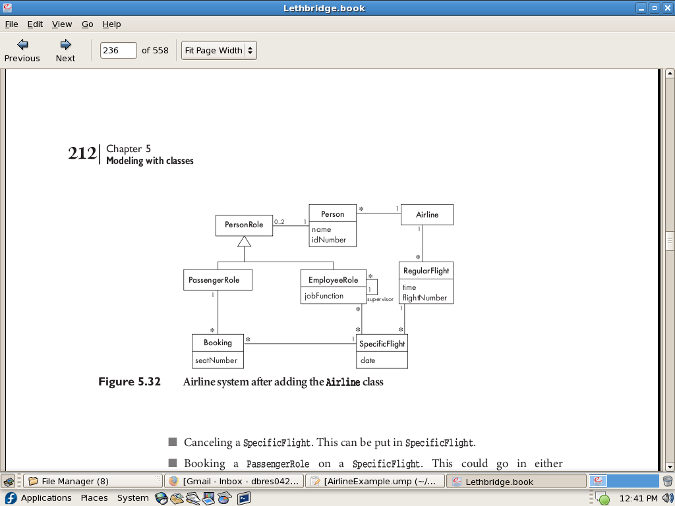Open the Go menu
The height and width of the screenshot is (506, 675).
pyautogui.click(x=88, y=24)
